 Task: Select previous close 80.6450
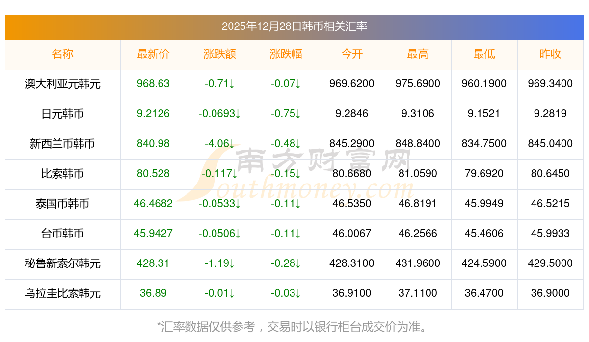(x=550, y=174)
